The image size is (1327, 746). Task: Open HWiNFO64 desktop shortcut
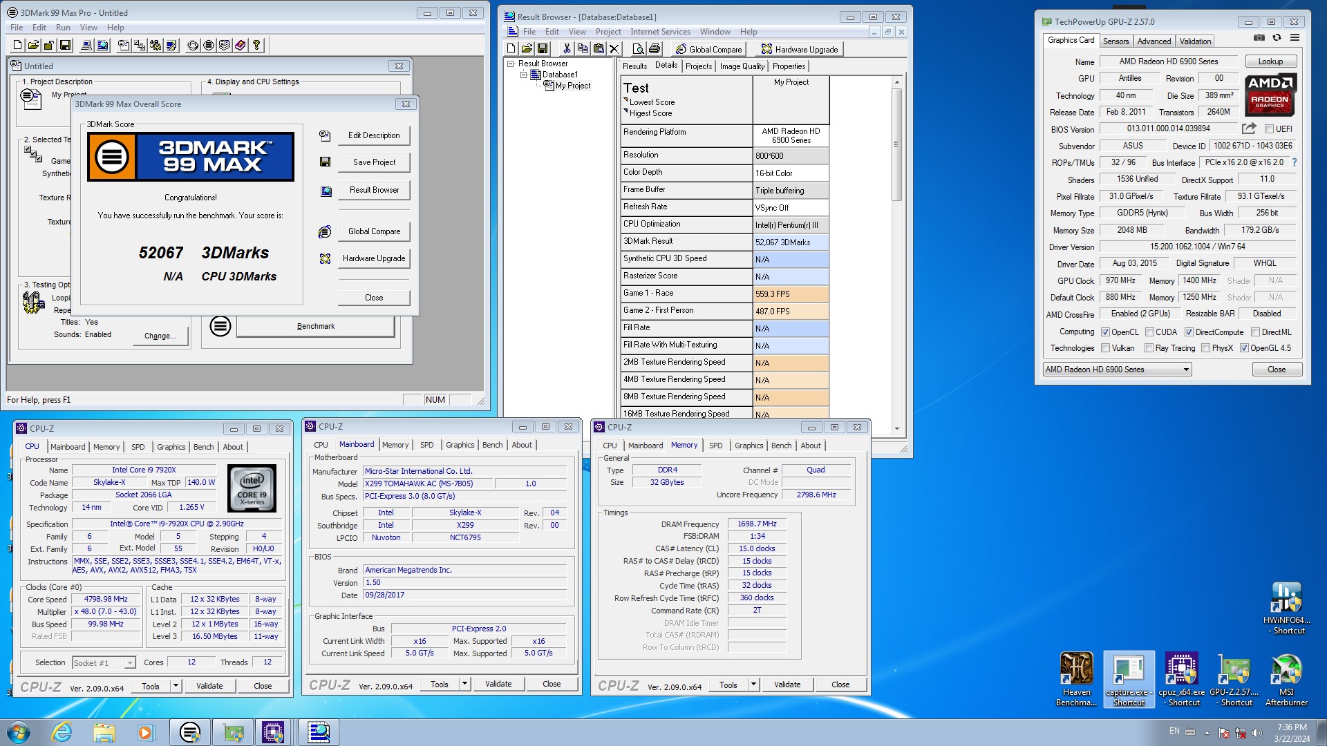pyautogui.click(x=1286, y=607)
